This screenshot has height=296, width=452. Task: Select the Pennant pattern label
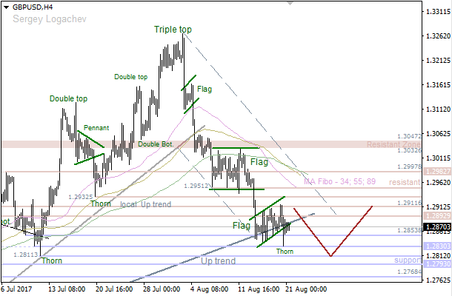click(97, 127)
